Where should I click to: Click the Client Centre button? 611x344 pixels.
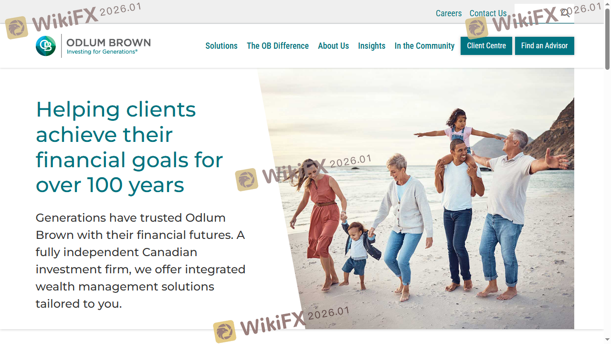pos(486,46)
